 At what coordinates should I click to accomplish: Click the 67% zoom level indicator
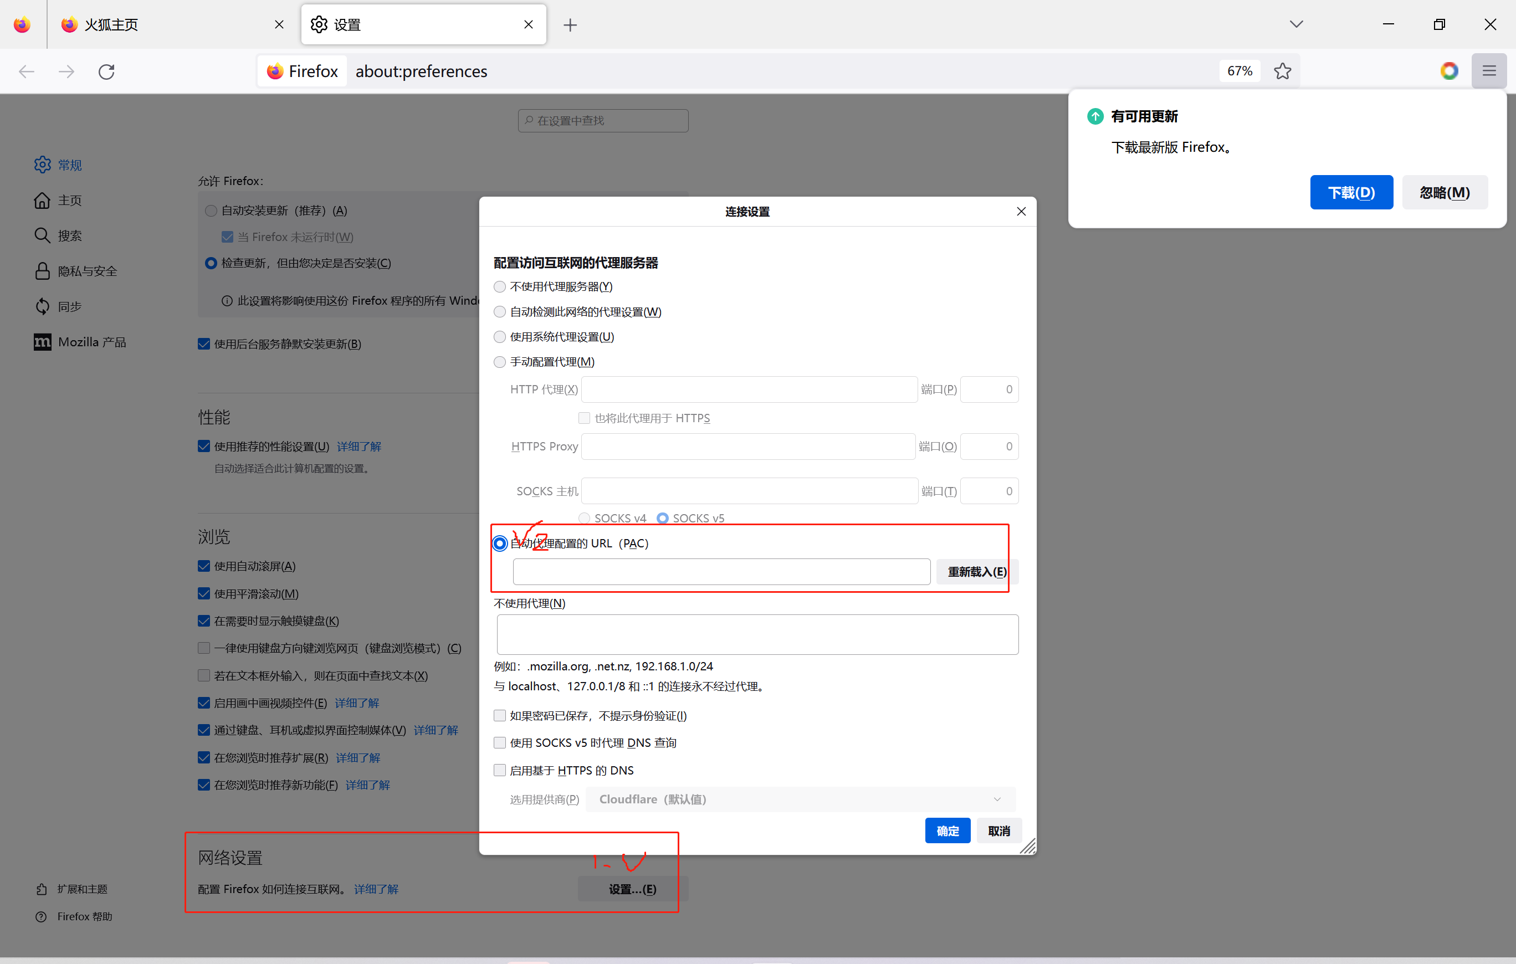[1239, 71]
